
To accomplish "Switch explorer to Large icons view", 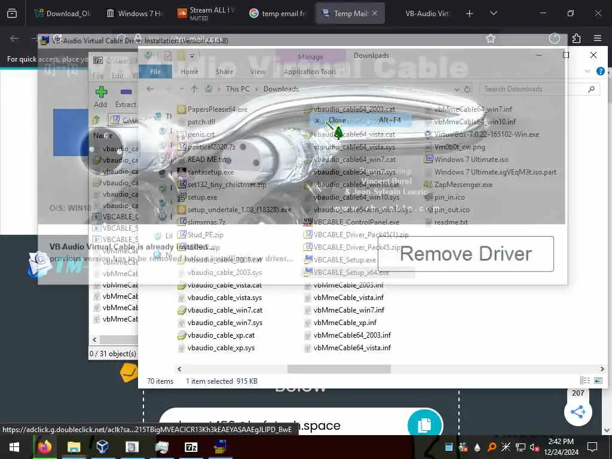I will [598, 381].
